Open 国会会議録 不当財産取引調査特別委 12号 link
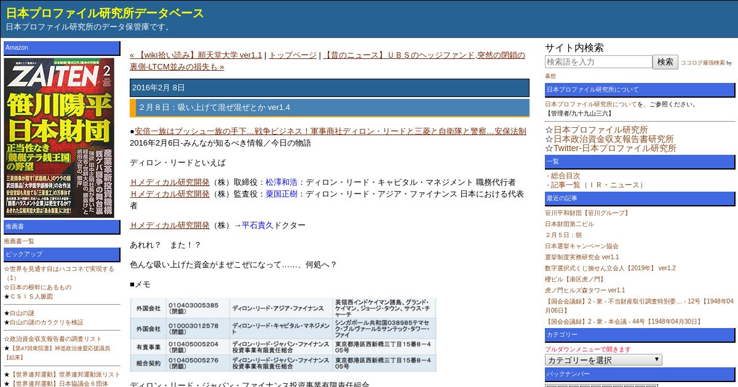 [x=639, y=306]
